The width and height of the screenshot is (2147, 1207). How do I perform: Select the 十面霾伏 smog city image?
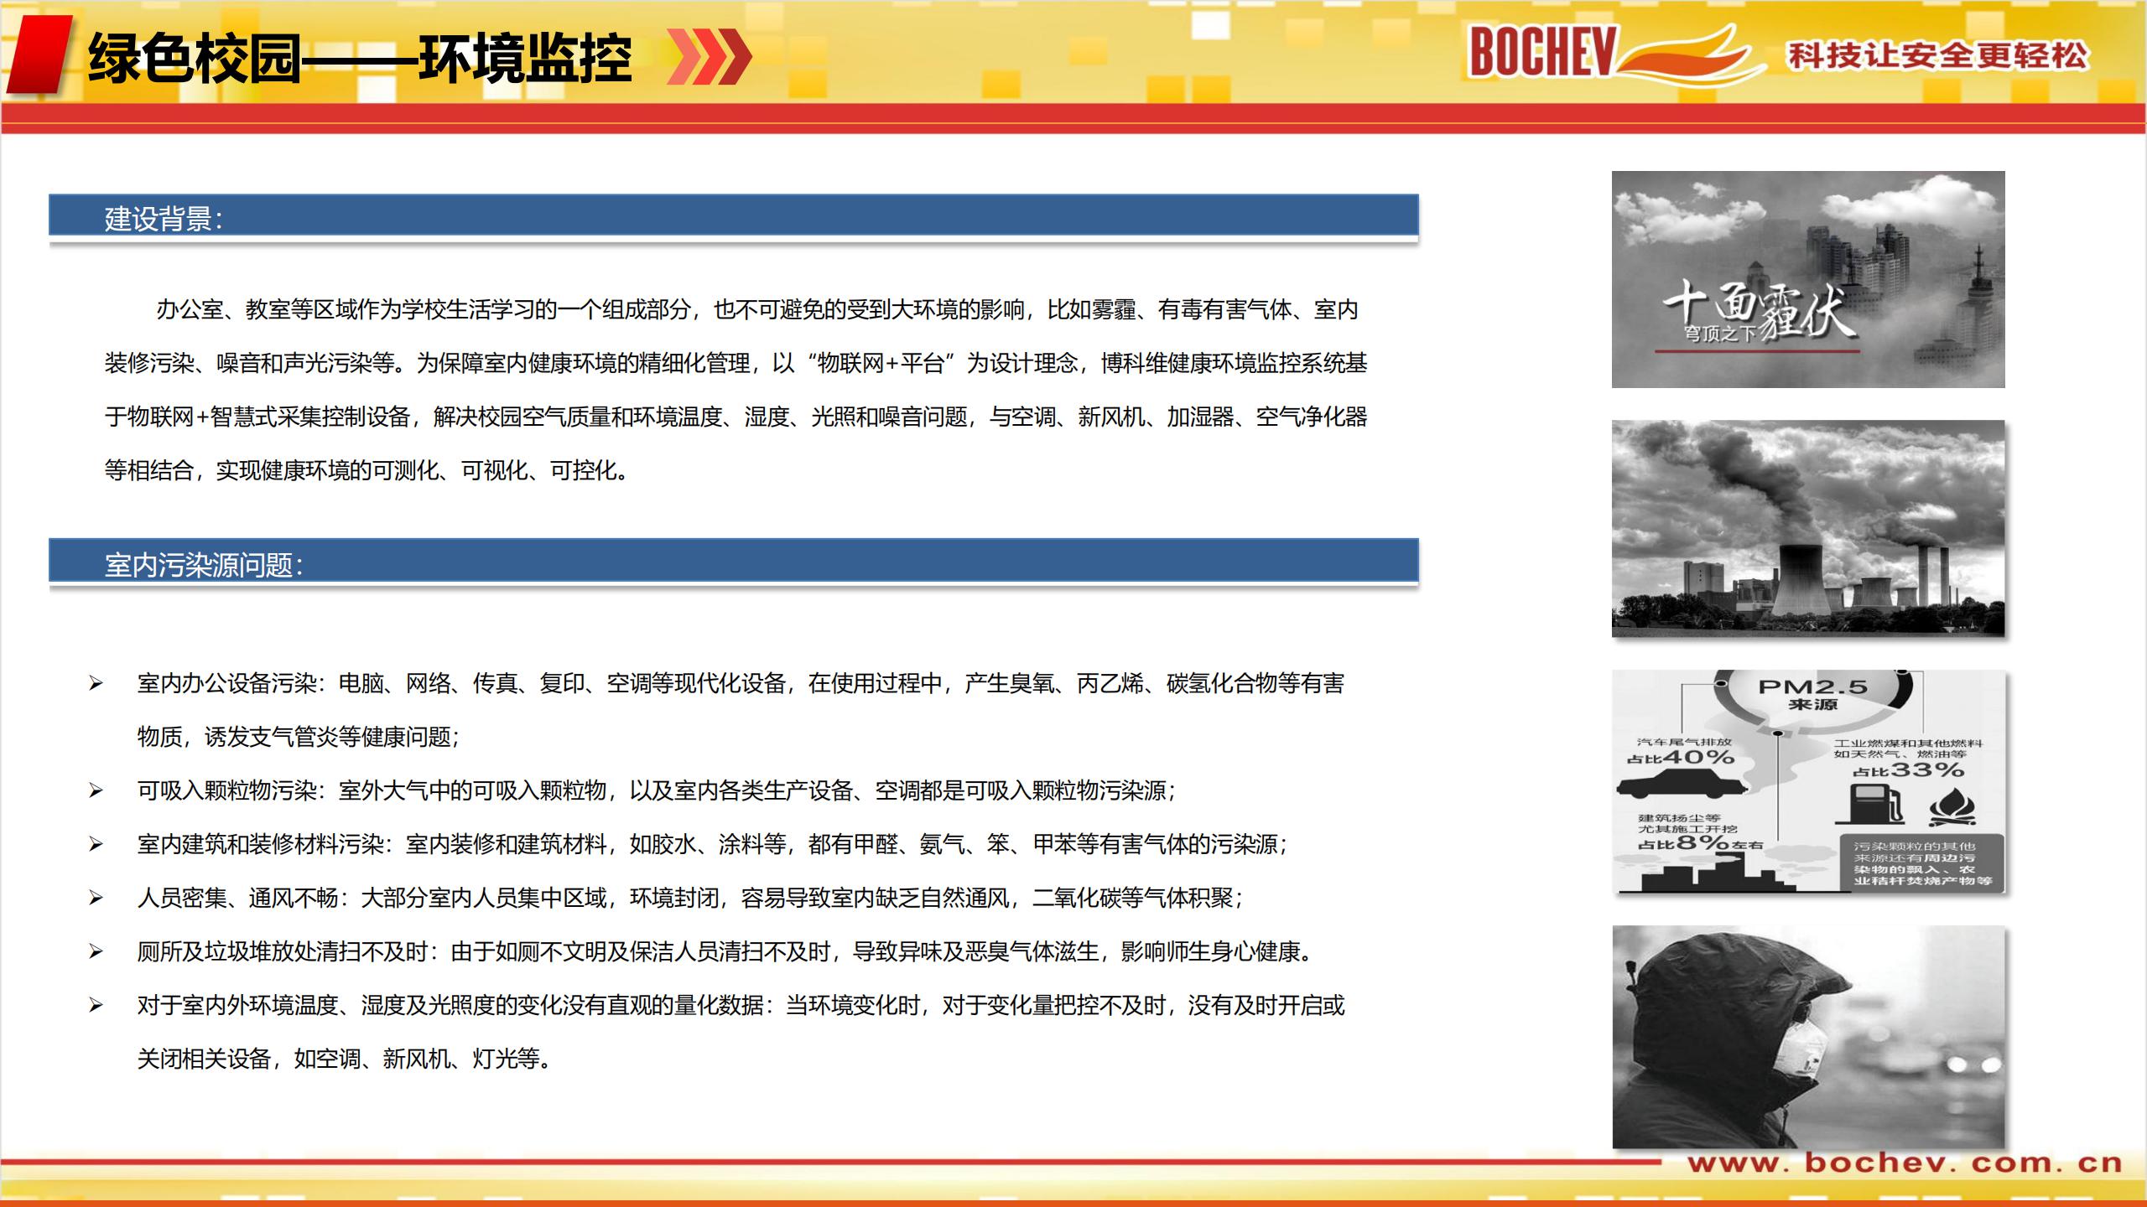point(1808,279)
